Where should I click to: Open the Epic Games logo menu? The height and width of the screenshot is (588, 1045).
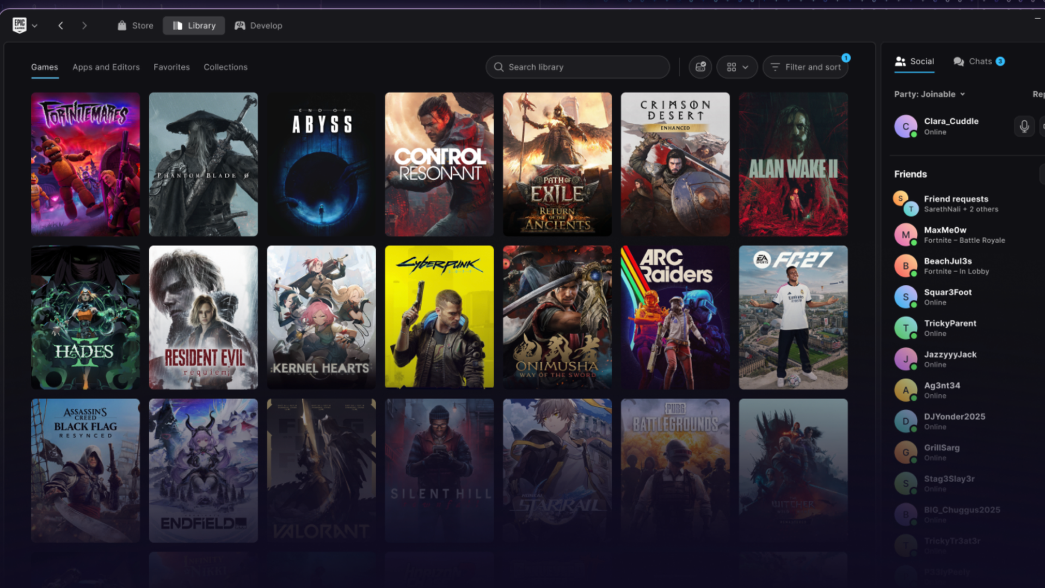20,25
